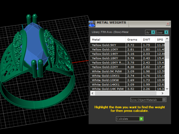Screen dimensions: 179x134
Task: Click the 1.75 DWT value
Action: click(x=146, y=45)
